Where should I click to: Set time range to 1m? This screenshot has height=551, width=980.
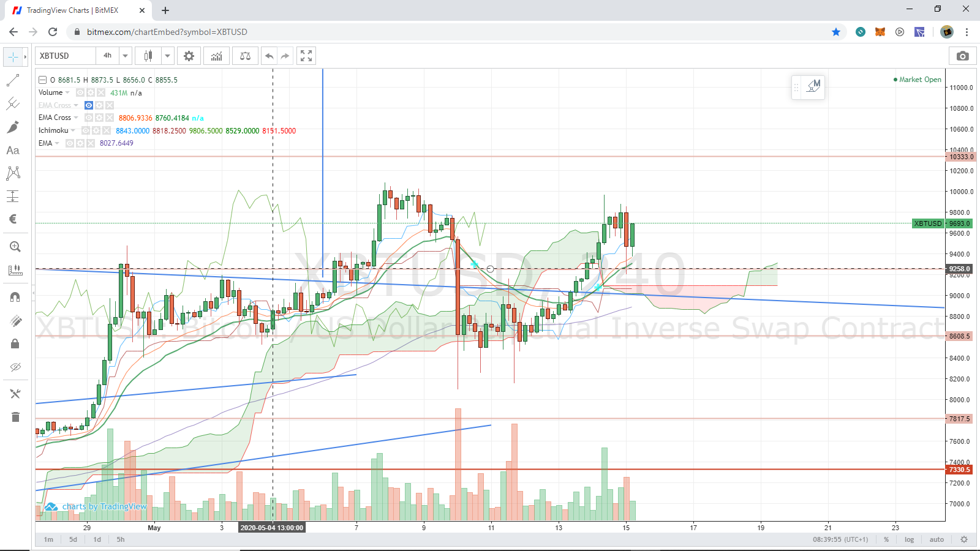point(48,539)
